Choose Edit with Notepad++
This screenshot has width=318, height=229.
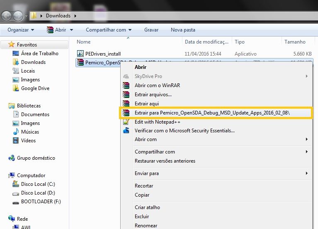coord(216,122)
